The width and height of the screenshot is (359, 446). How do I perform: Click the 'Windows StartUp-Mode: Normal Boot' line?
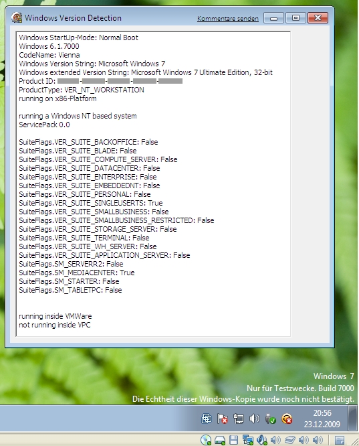pos(78,38)
